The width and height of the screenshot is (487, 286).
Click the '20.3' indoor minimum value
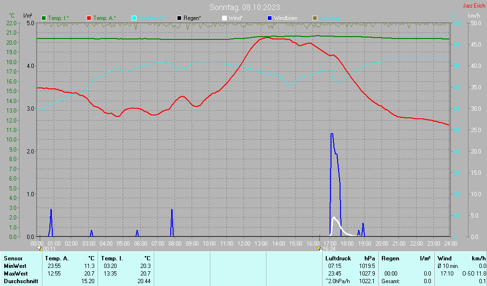146,266
